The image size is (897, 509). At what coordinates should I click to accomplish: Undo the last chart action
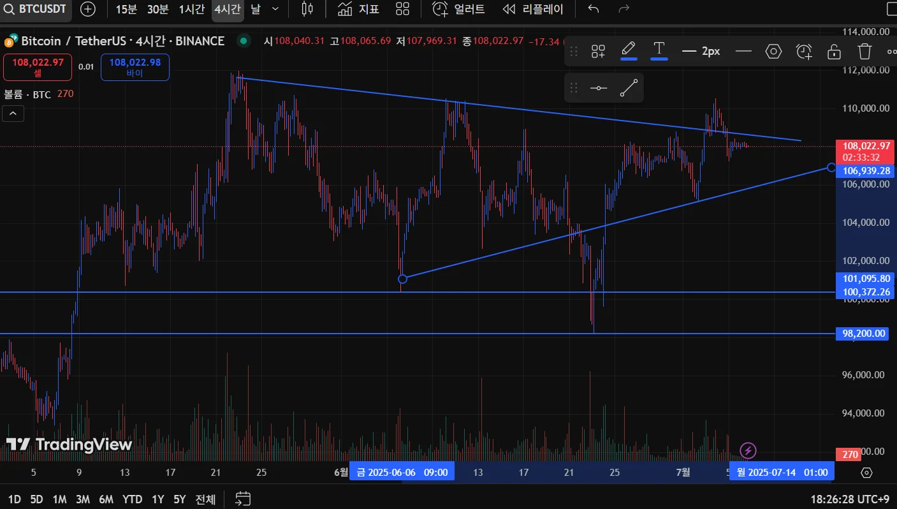(594, 9)
